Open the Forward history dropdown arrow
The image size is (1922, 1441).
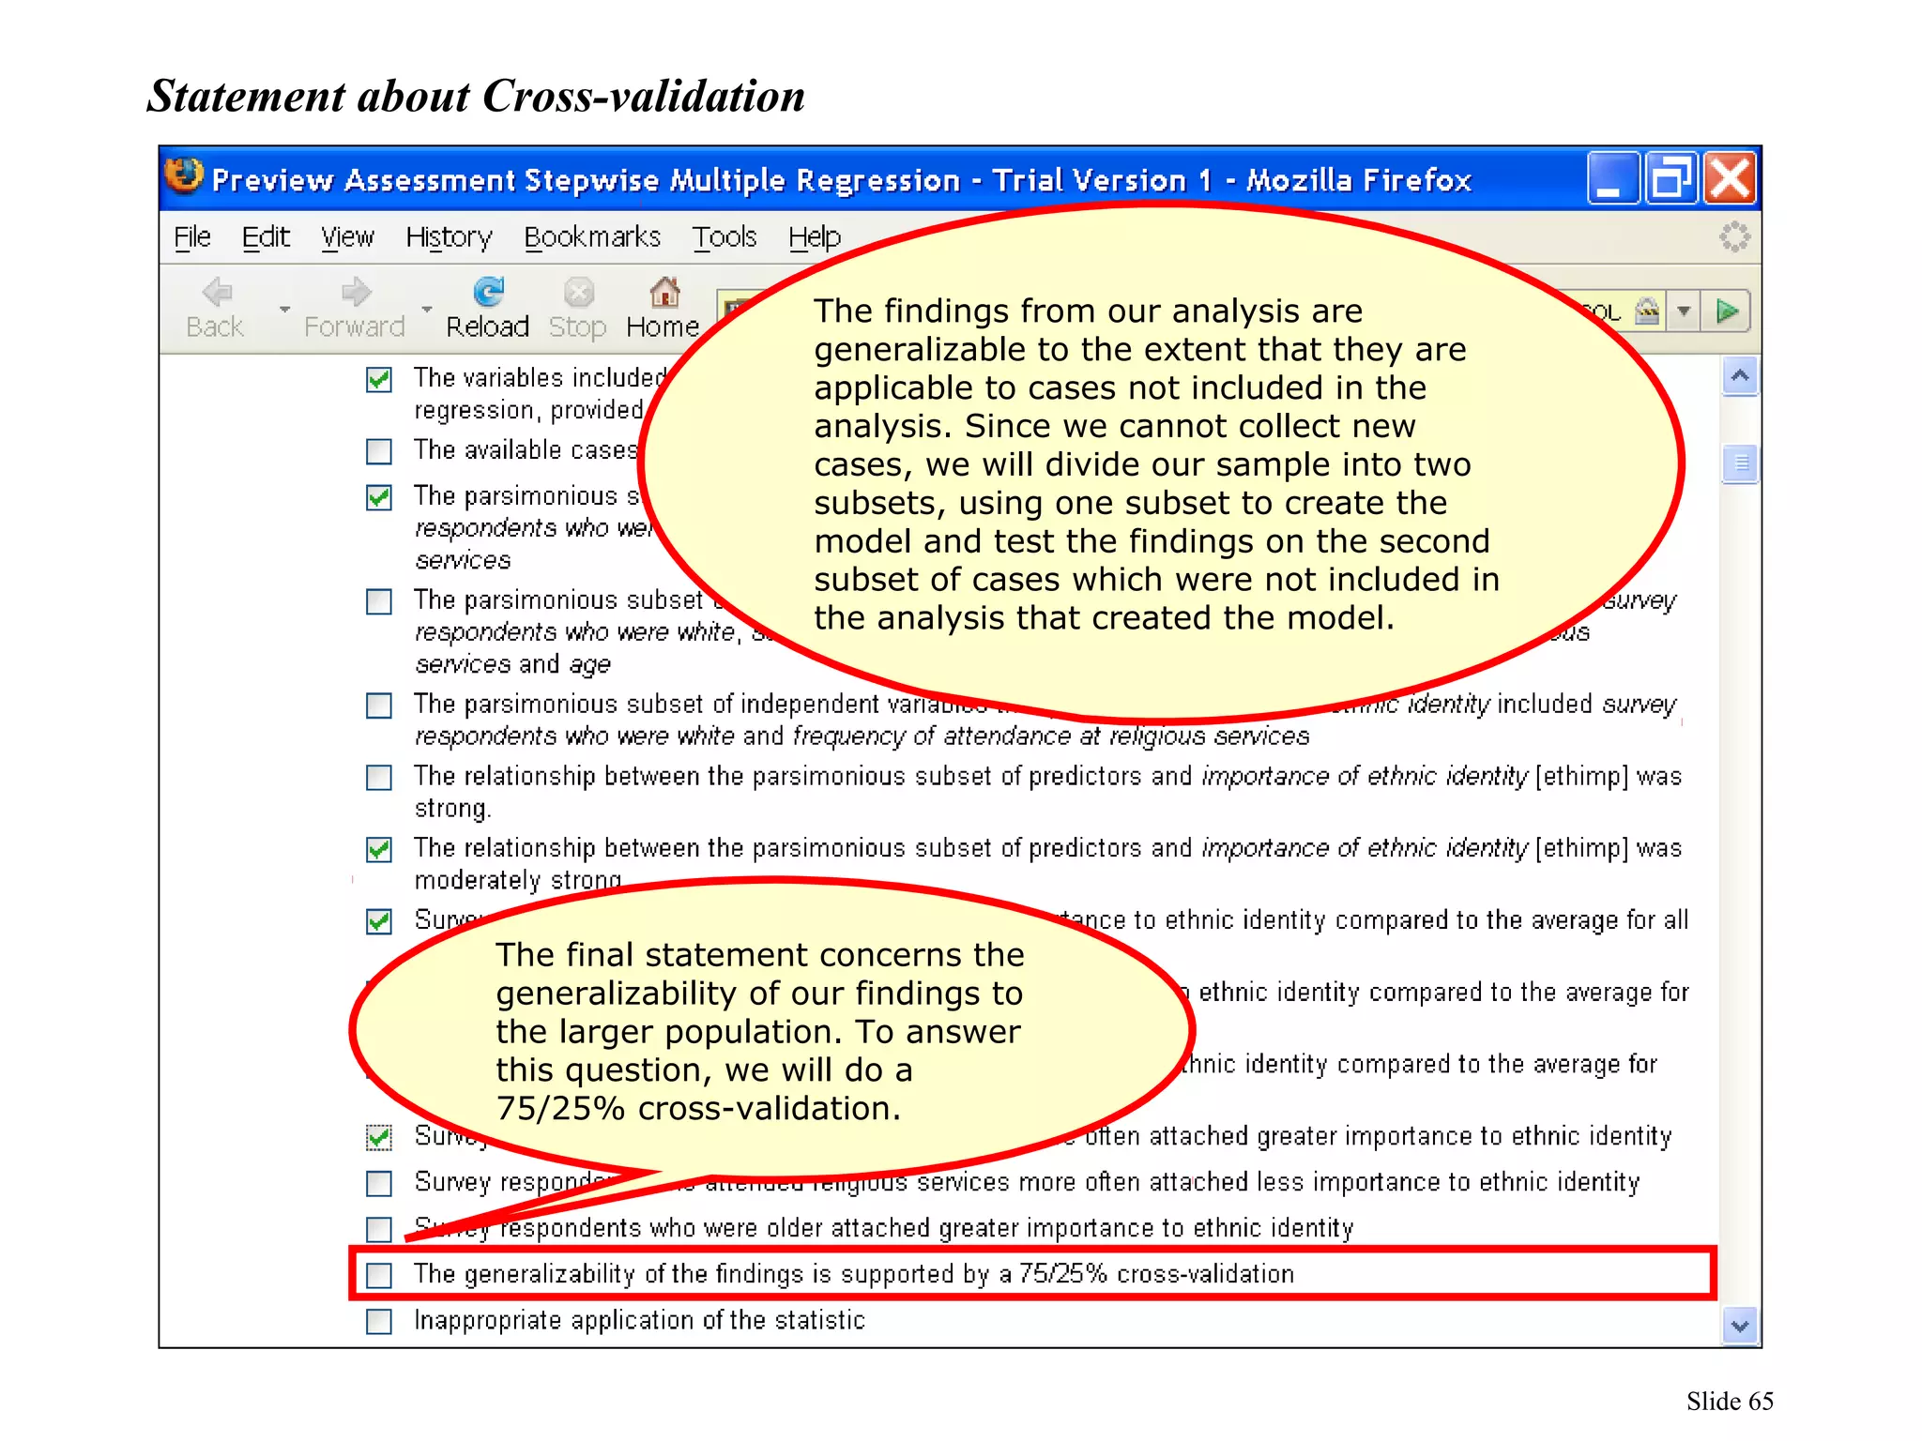(427, 309)
